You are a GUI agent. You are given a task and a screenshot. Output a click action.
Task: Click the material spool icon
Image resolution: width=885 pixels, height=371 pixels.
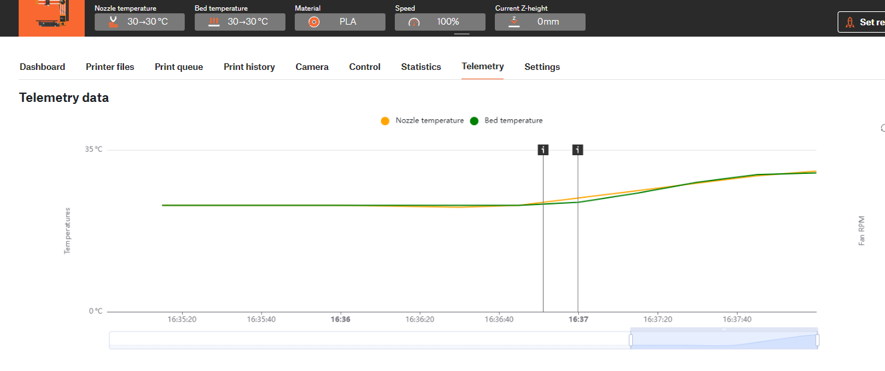[x=314, y=21]
